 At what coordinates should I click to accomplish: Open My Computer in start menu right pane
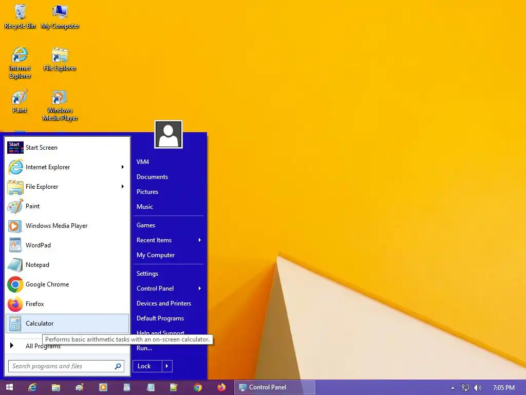point(156,255)
